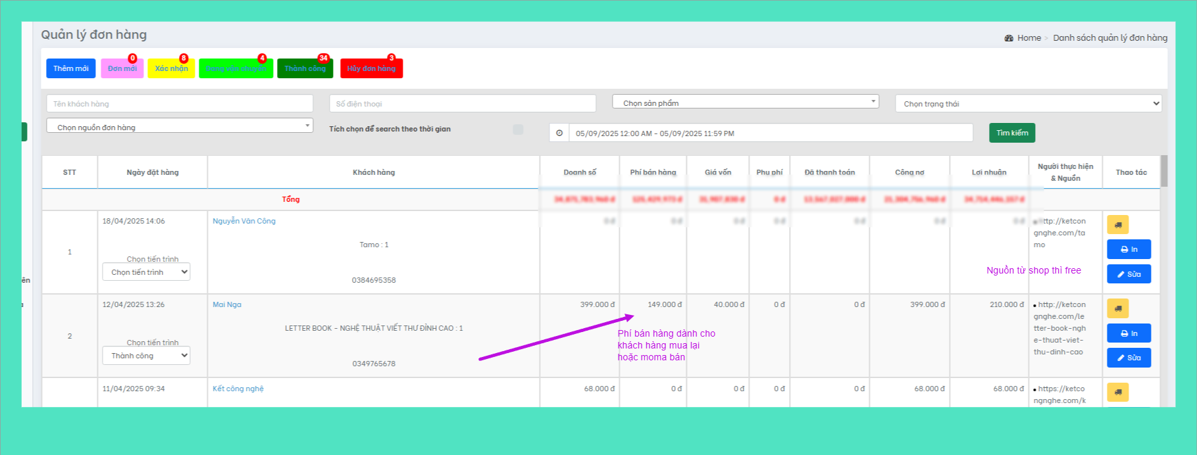1197x455 pixels.
Task: Print the first order with the In button
Action: (1129, 249)
